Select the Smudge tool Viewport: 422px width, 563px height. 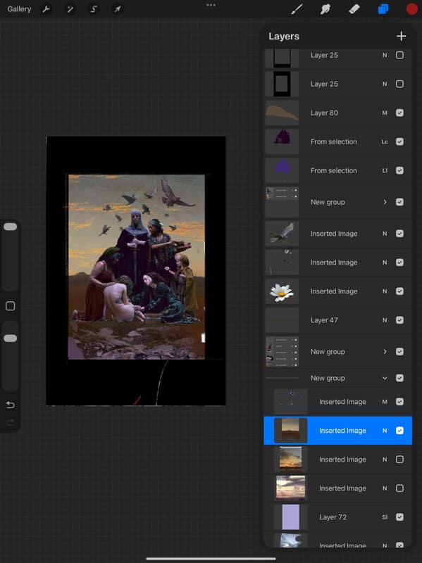[325, 9]
